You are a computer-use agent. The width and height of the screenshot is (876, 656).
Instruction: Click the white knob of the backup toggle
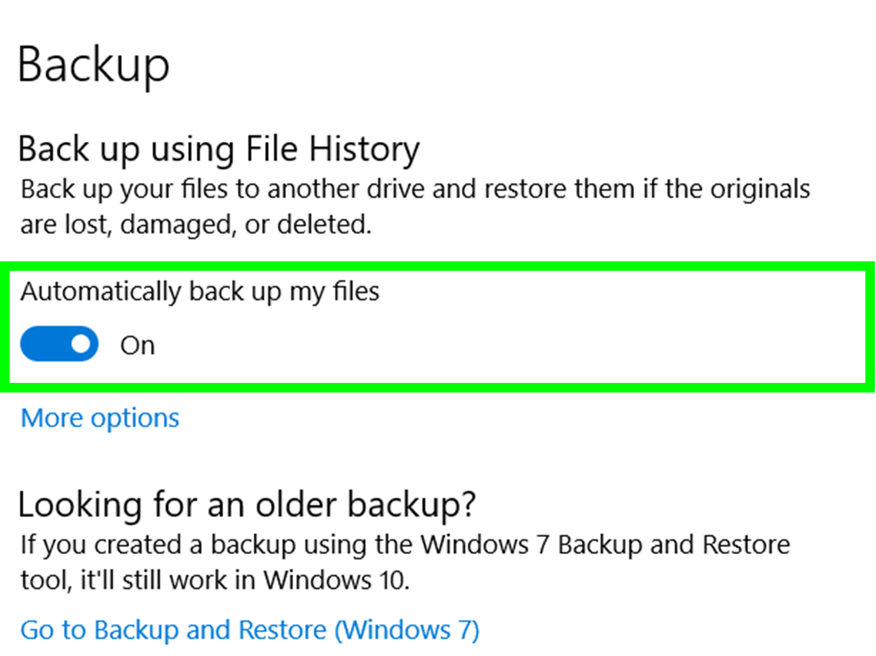[x=81, y=344]
